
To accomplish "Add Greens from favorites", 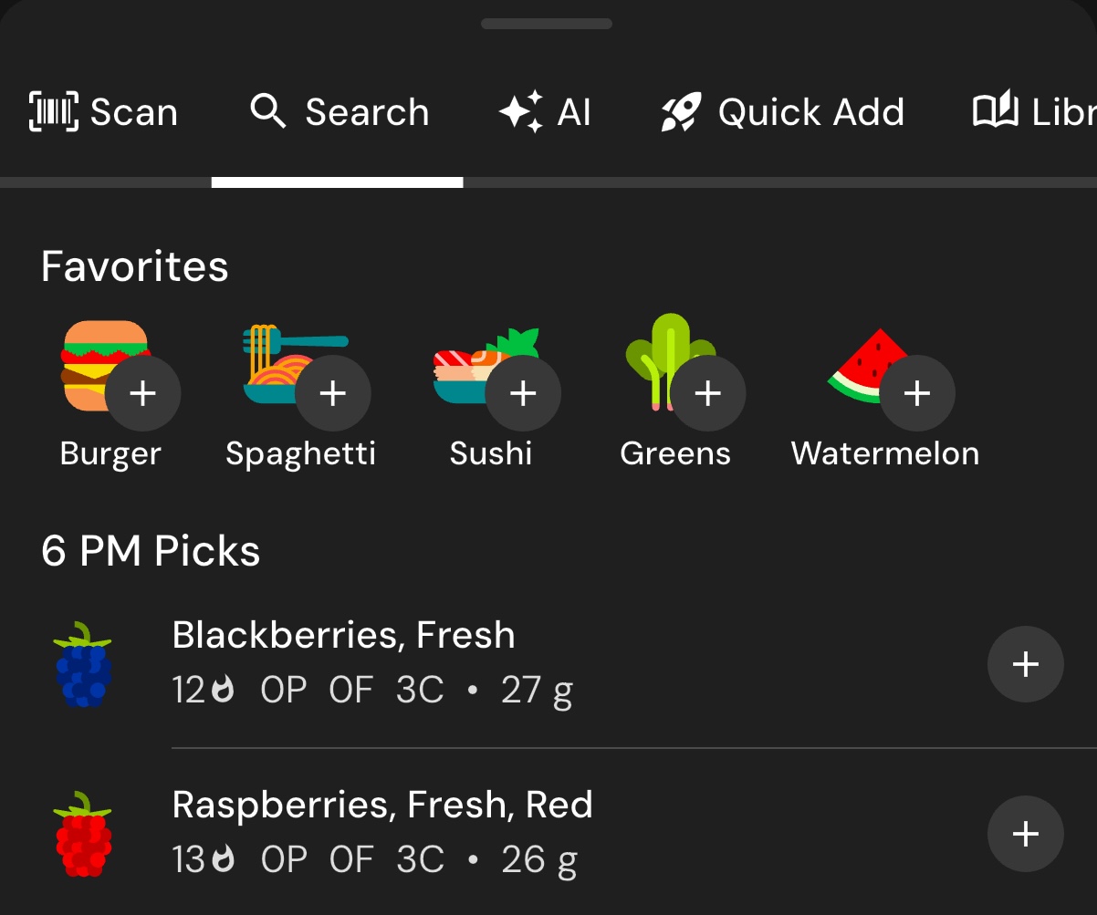I will (708, 393).
